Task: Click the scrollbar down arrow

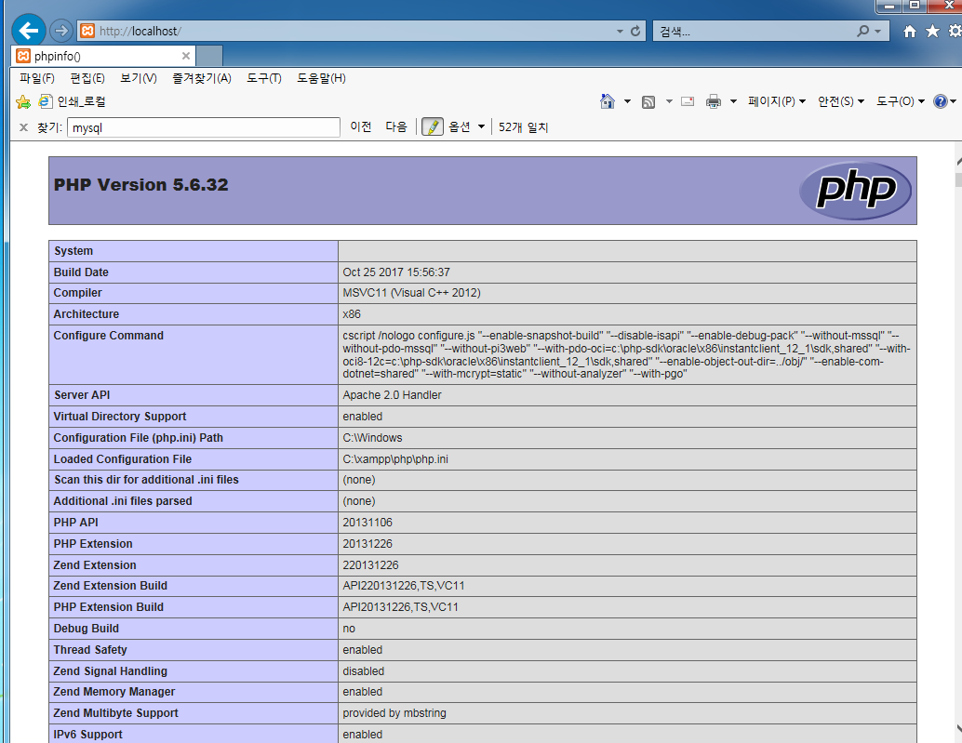Action: 958,728
